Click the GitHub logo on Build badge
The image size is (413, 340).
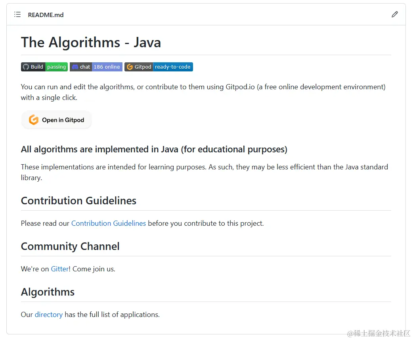pos(26,67)
